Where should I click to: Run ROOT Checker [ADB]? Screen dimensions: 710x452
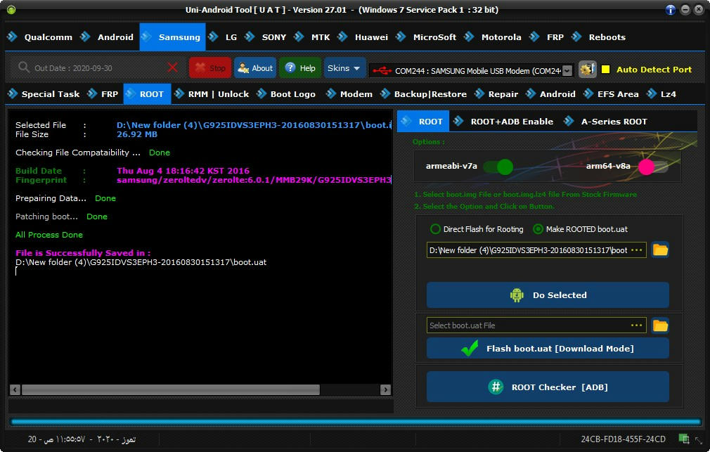tap(548, 387)
